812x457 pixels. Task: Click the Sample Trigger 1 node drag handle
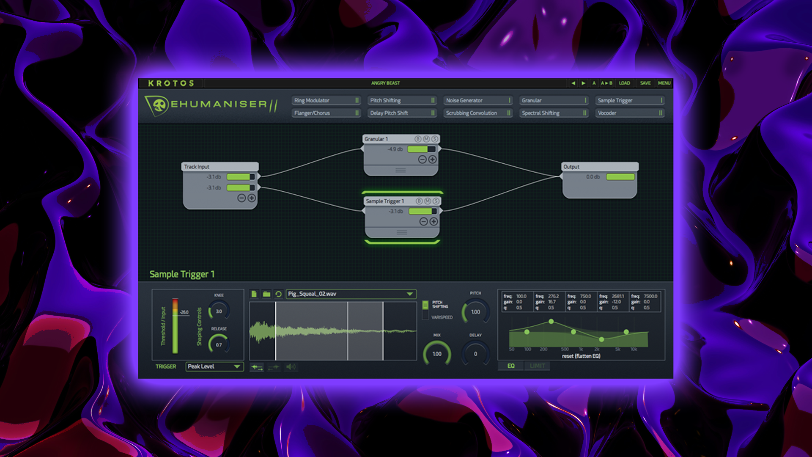point(402,232)
